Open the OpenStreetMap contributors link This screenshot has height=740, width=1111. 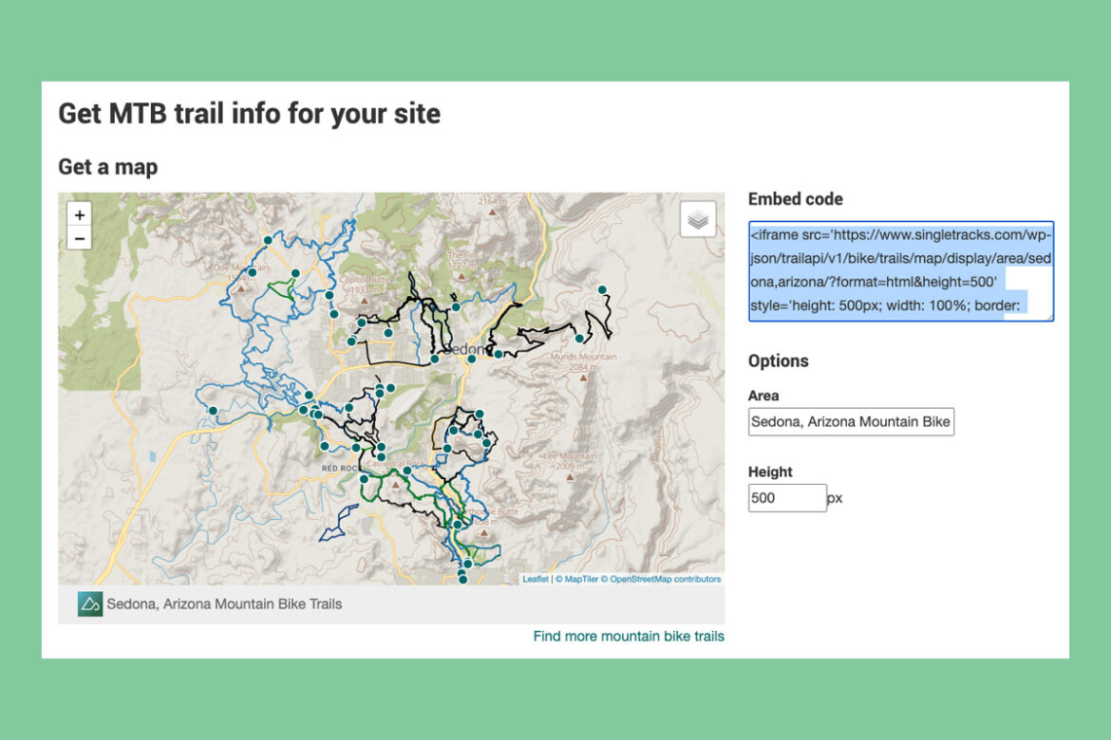point(661,580)
